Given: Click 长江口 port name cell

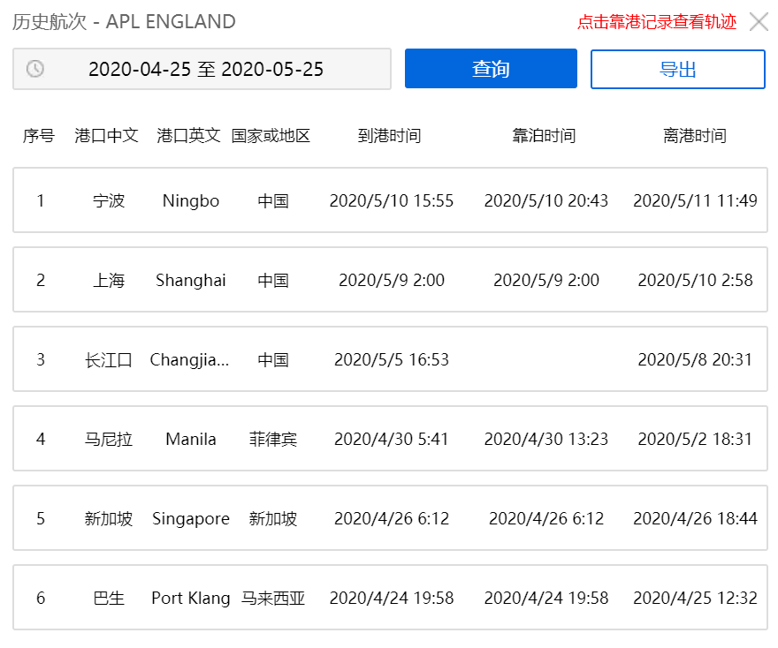Looking at the screenshot, I should click(x=109, y=359).
